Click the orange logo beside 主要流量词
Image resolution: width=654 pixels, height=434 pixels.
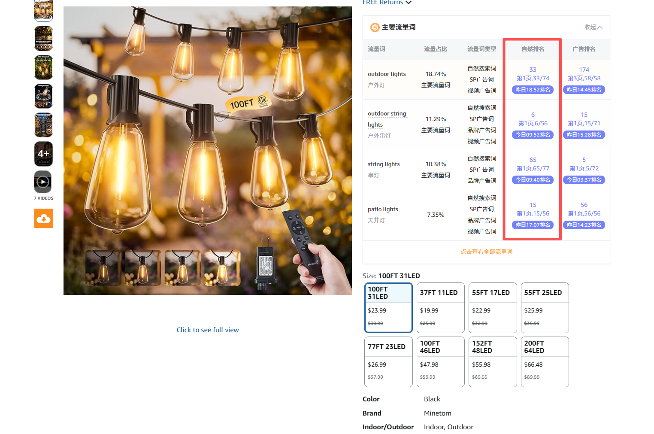(x=375, y=27)
